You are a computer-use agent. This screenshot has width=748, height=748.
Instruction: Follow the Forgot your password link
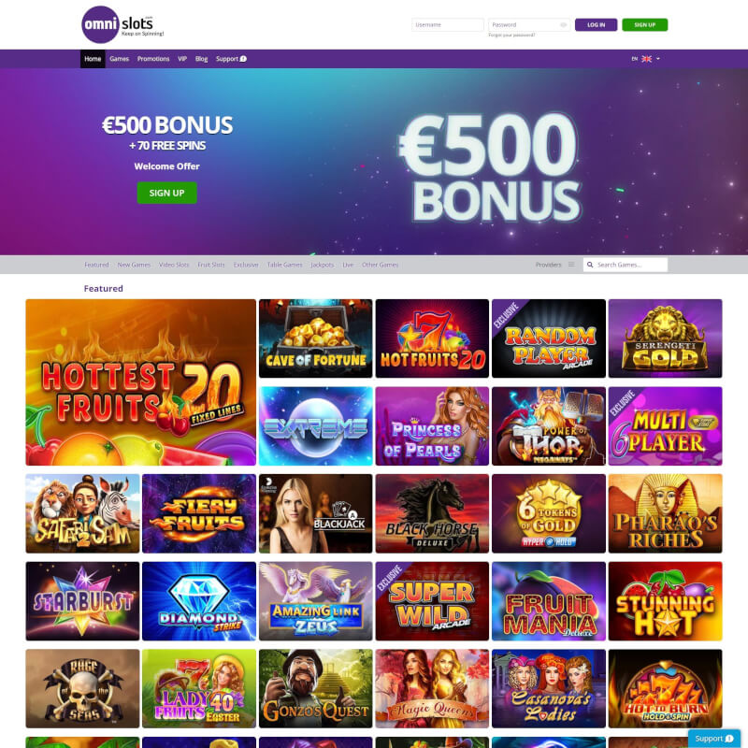click(x=511, y=36)
